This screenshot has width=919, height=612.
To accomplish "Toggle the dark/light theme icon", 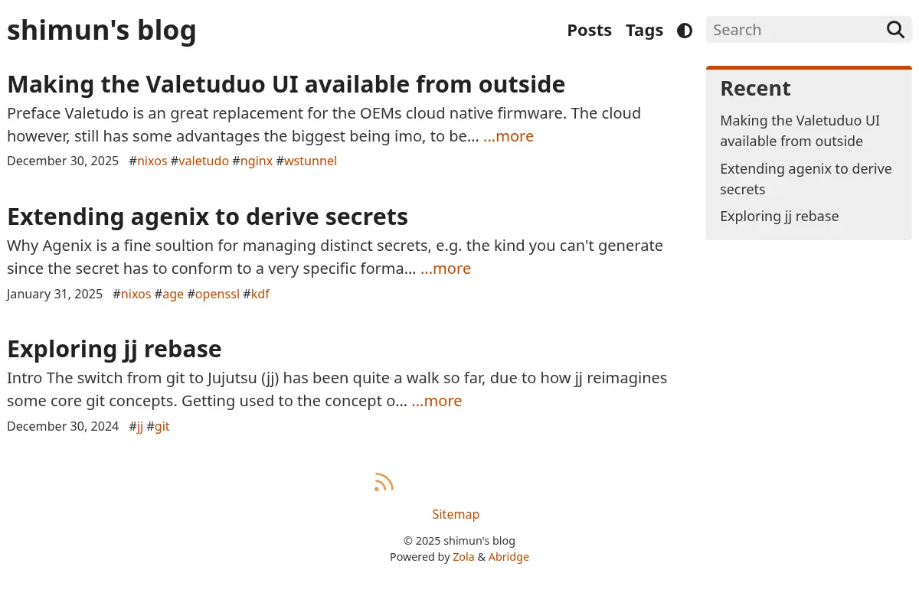I will (685, 31).
